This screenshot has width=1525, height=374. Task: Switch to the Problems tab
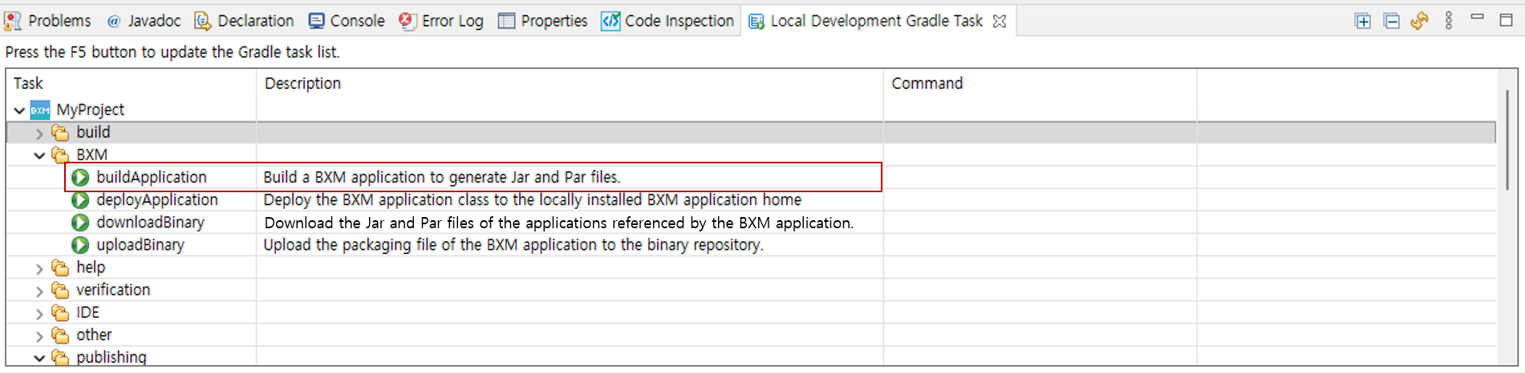point(48,21)
